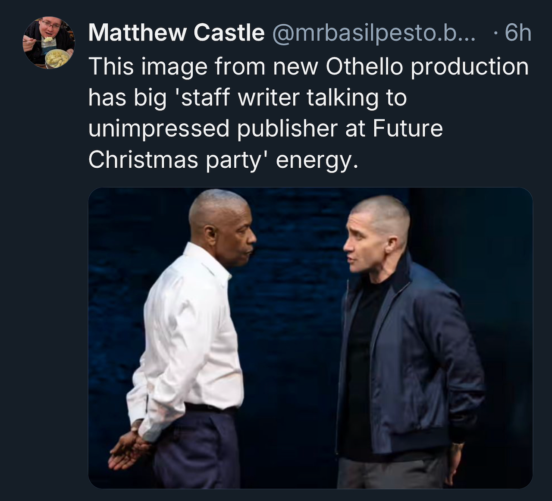Screen dimensions: 552x501
Task: Click the bowl of food in avatar
Action: (56, 58)
